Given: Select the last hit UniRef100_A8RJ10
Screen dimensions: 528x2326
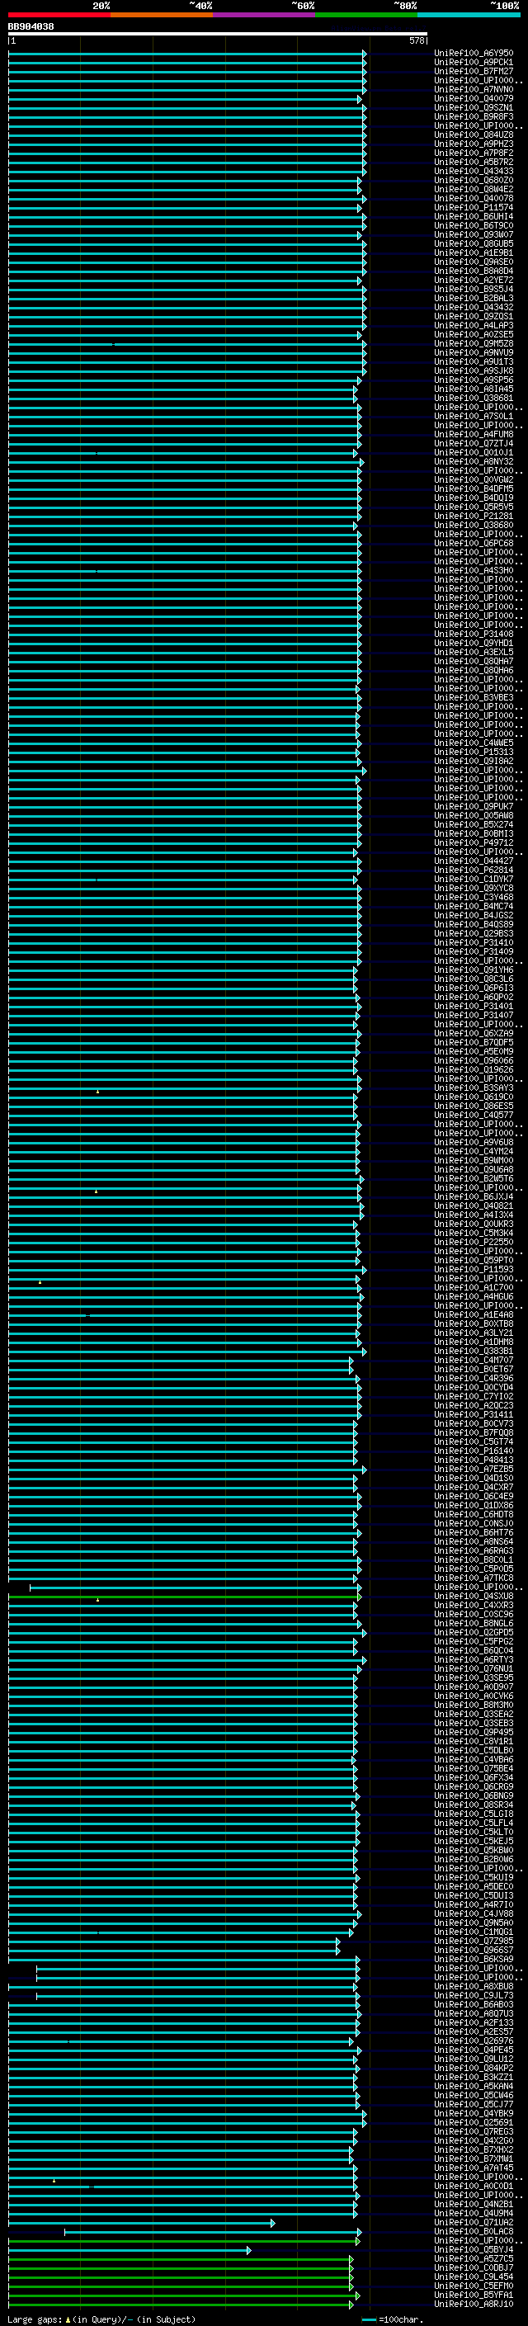Looking at the screenshot, I should [x=474, y=2305].
